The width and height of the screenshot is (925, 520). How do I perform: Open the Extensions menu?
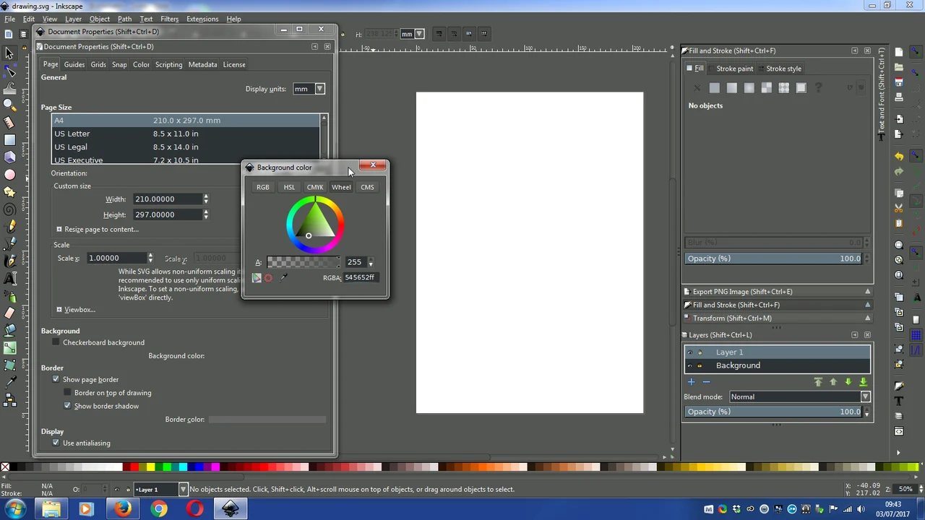(202, 19)
